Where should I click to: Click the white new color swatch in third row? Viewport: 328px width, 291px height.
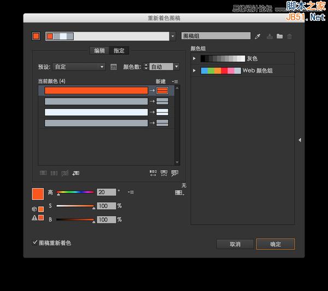[162, 112]
